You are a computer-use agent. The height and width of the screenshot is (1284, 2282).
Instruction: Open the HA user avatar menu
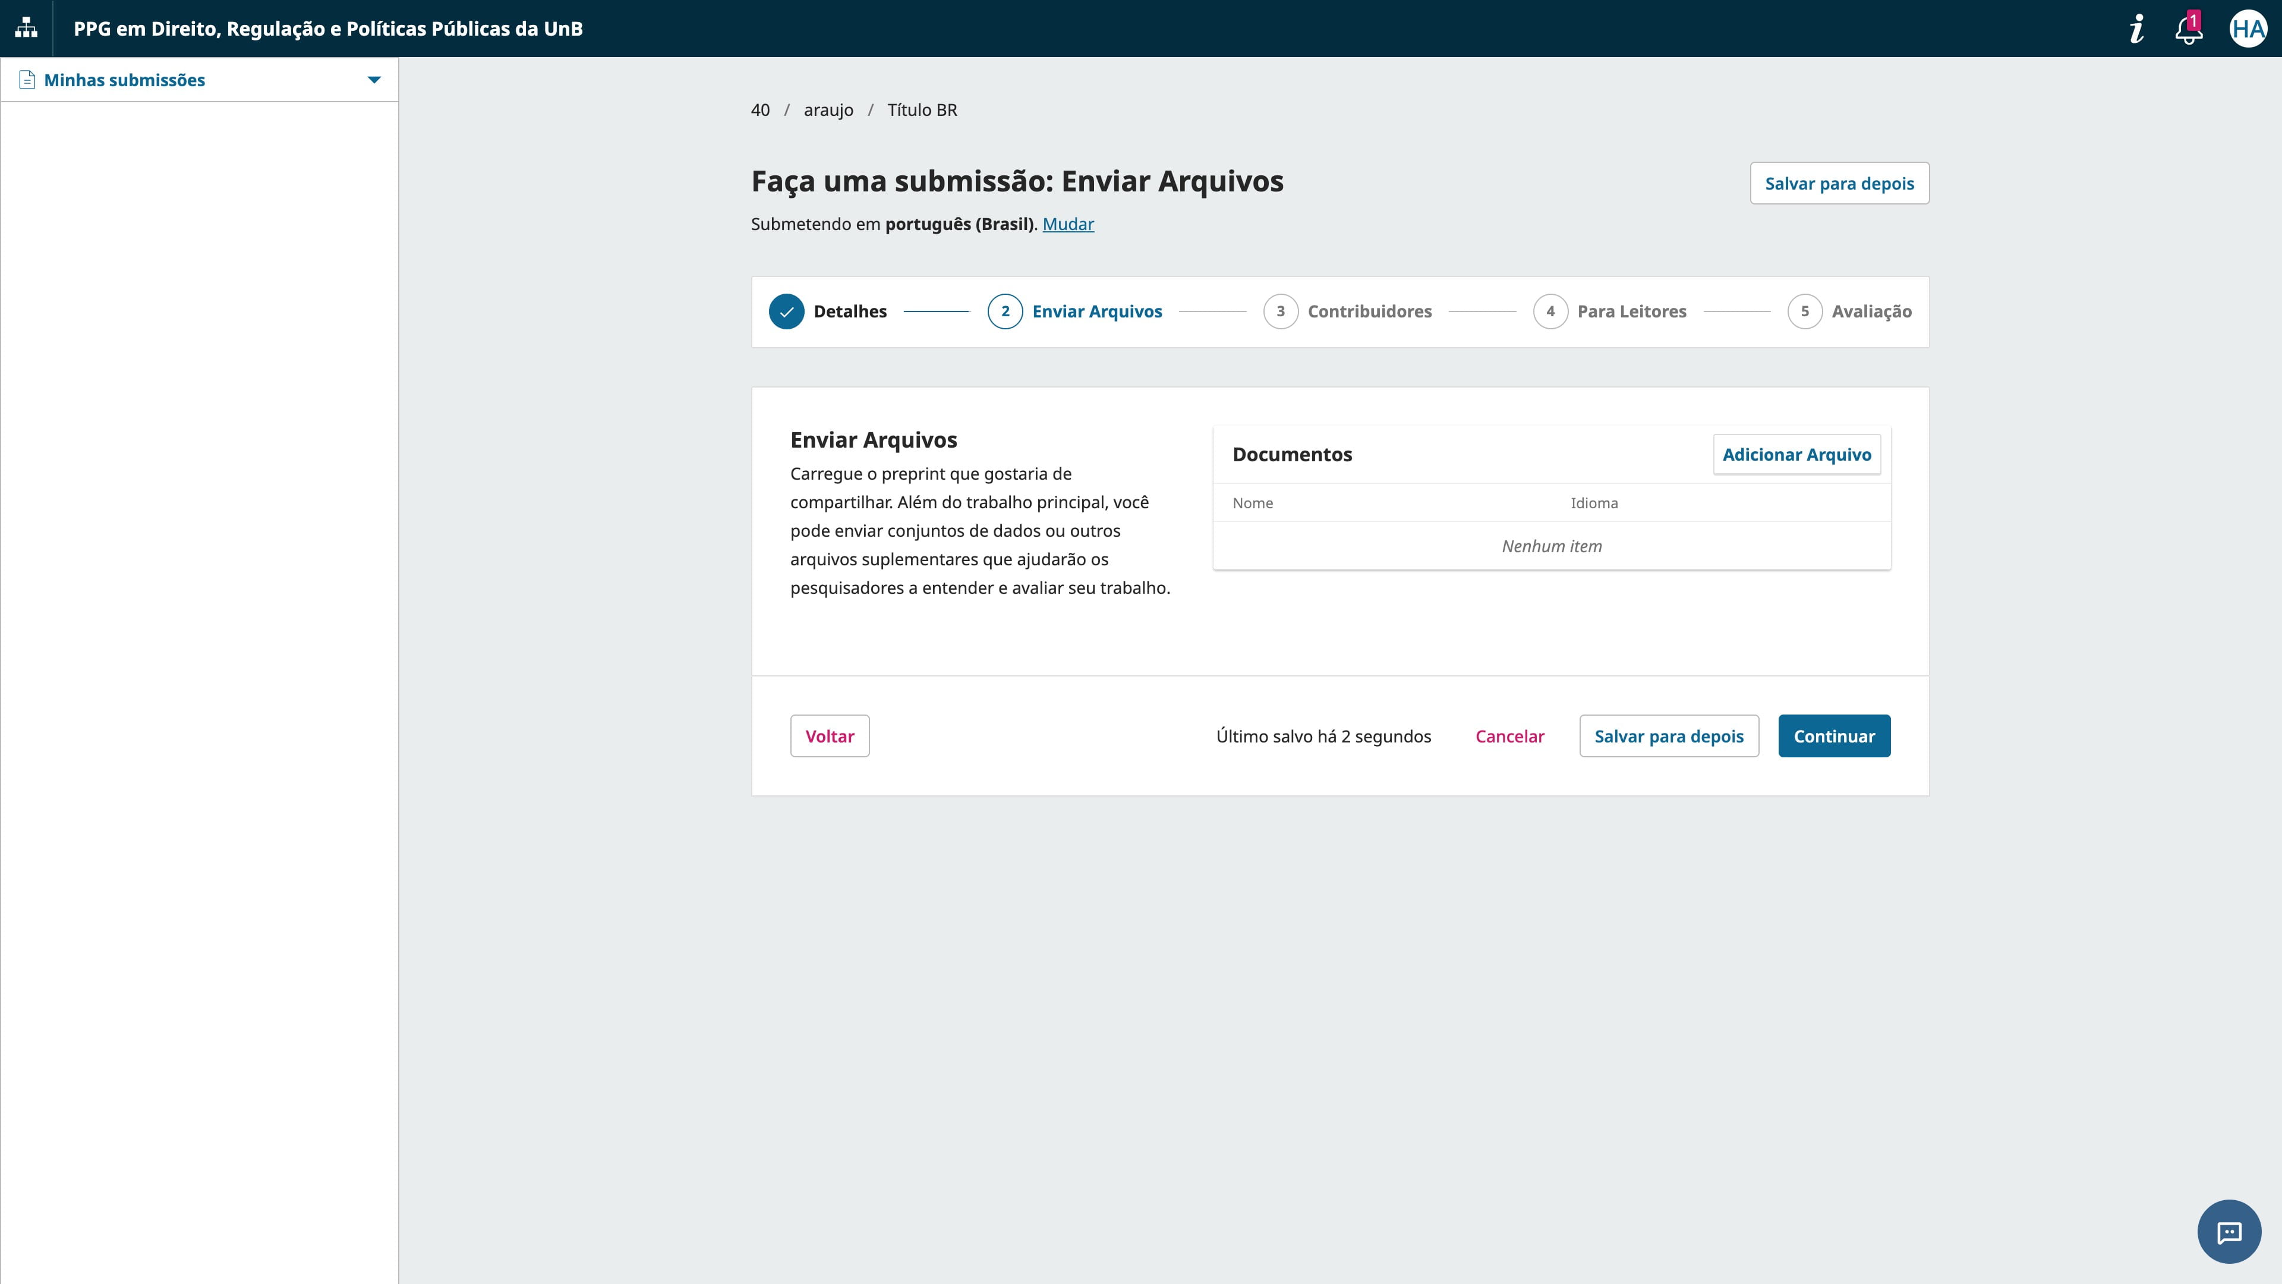2248,29
